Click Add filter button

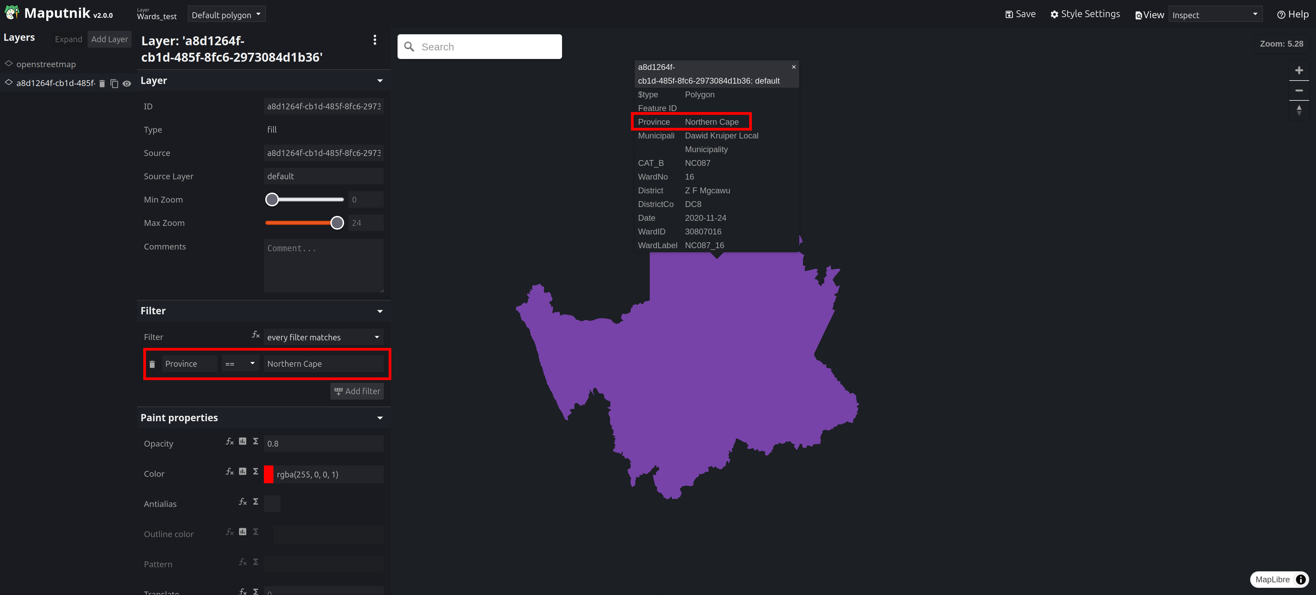(x=357, y=391)
